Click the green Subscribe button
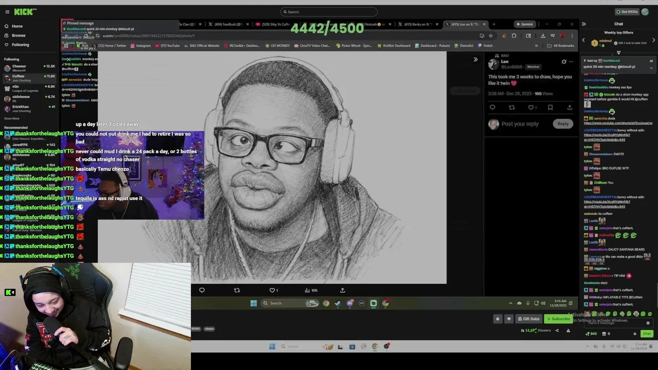Viewport: 658px width, 370px height. tap(558, 319)
